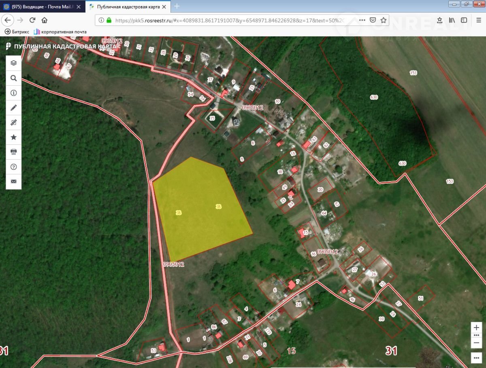Zoom in the map with plus button
The width and height of the screenshot is (486, 368).
pos(476,328)
